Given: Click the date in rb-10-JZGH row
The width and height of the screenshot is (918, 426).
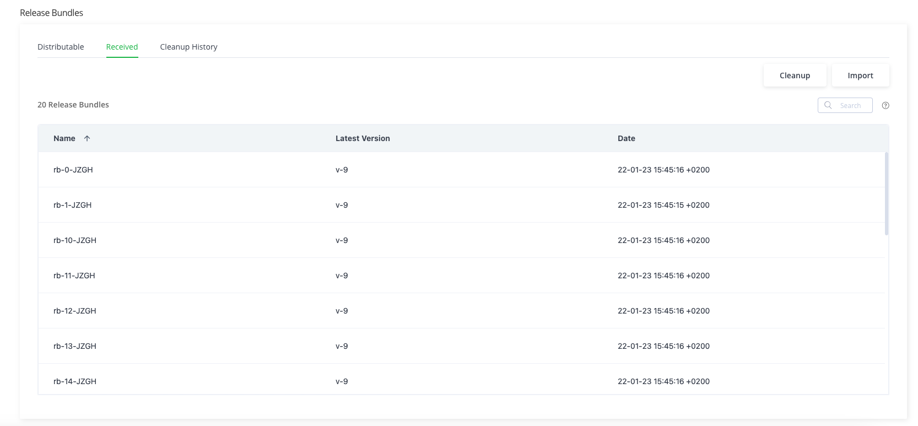Looking at the screenshot, I should (x=663, y=240).
